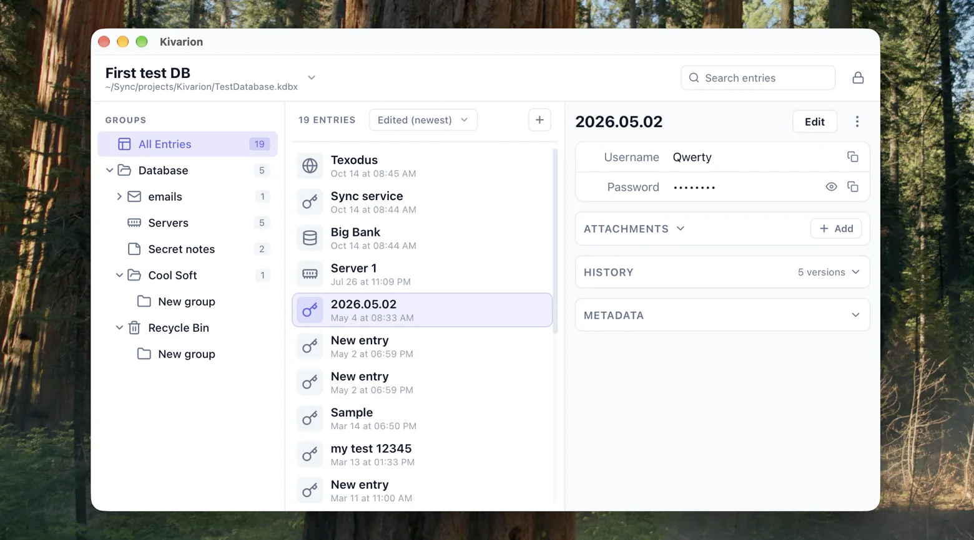Screen dimensions: 974x540
Task: Click the key icon of the Sync service entry
Action: [x=310, y=202]
